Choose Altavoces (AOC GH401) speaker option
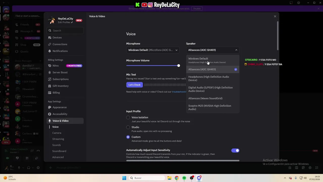The width and height of the screenshot is (323, 182). click(x=213, y=69)
